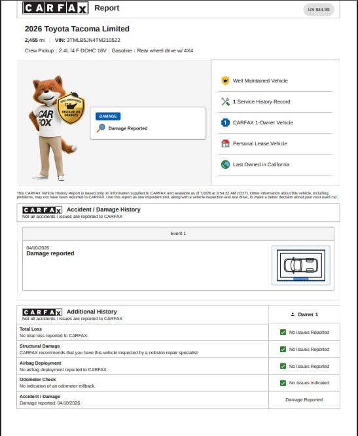
Task: Click '1 Service History Record' text
Action: [262, 101]
